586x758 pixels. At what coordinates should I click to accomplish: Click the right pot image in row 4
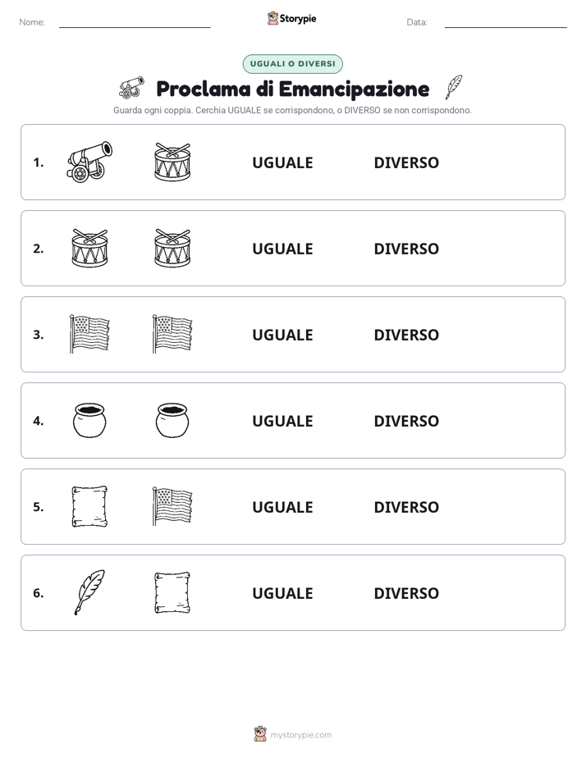[x=172, y=421]
